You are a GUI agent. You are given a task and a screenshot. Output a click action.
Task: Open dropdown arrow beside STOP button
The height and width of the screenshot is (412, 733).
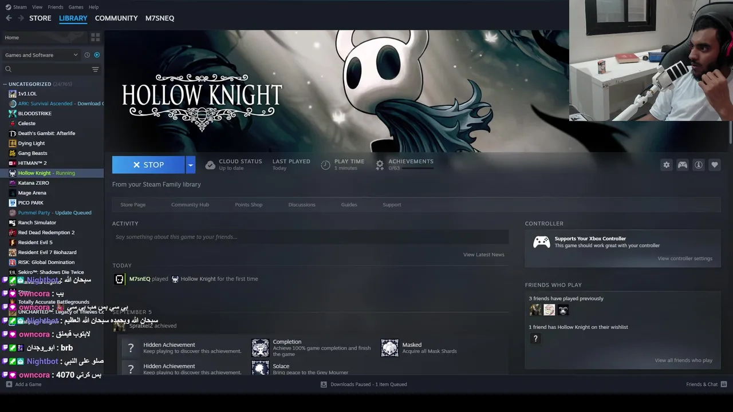click(x=191, y=165)
